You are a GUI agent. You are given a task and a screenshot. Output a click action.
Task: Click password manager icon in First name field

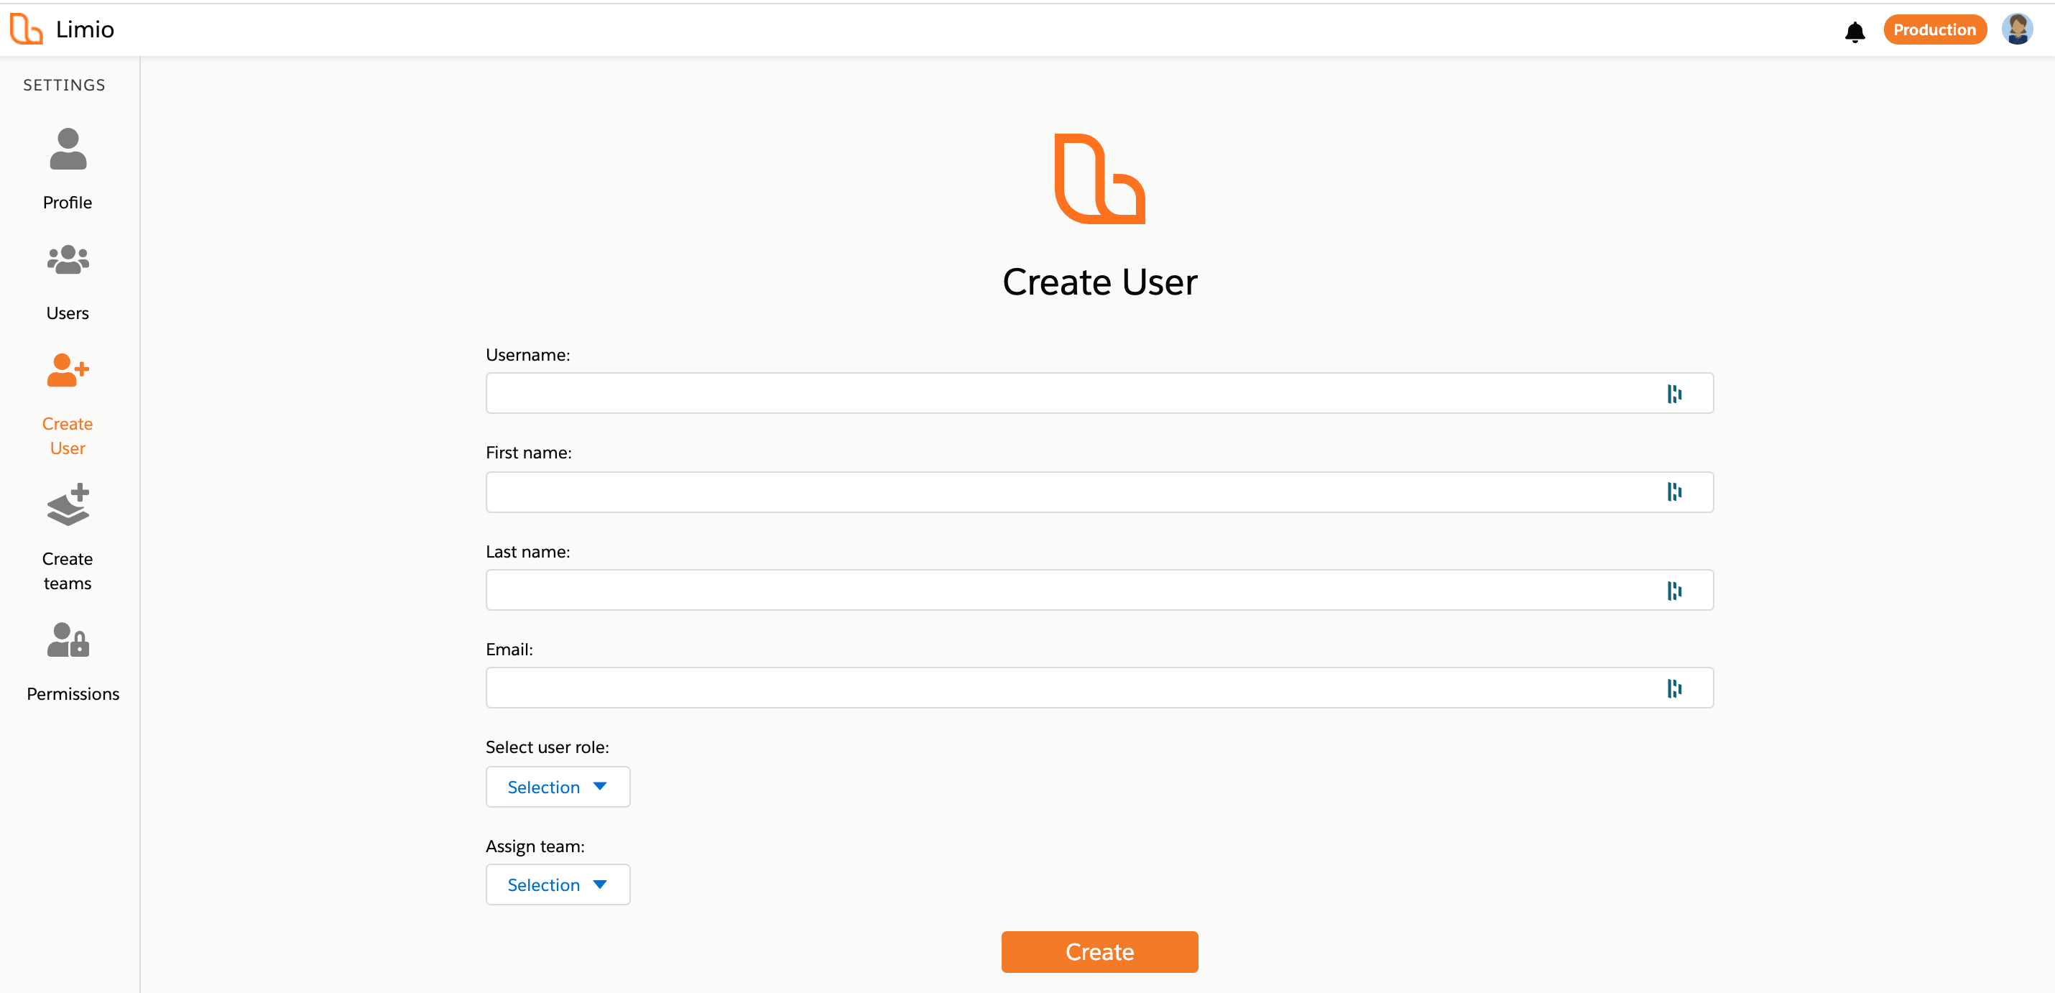(1673, 492)
